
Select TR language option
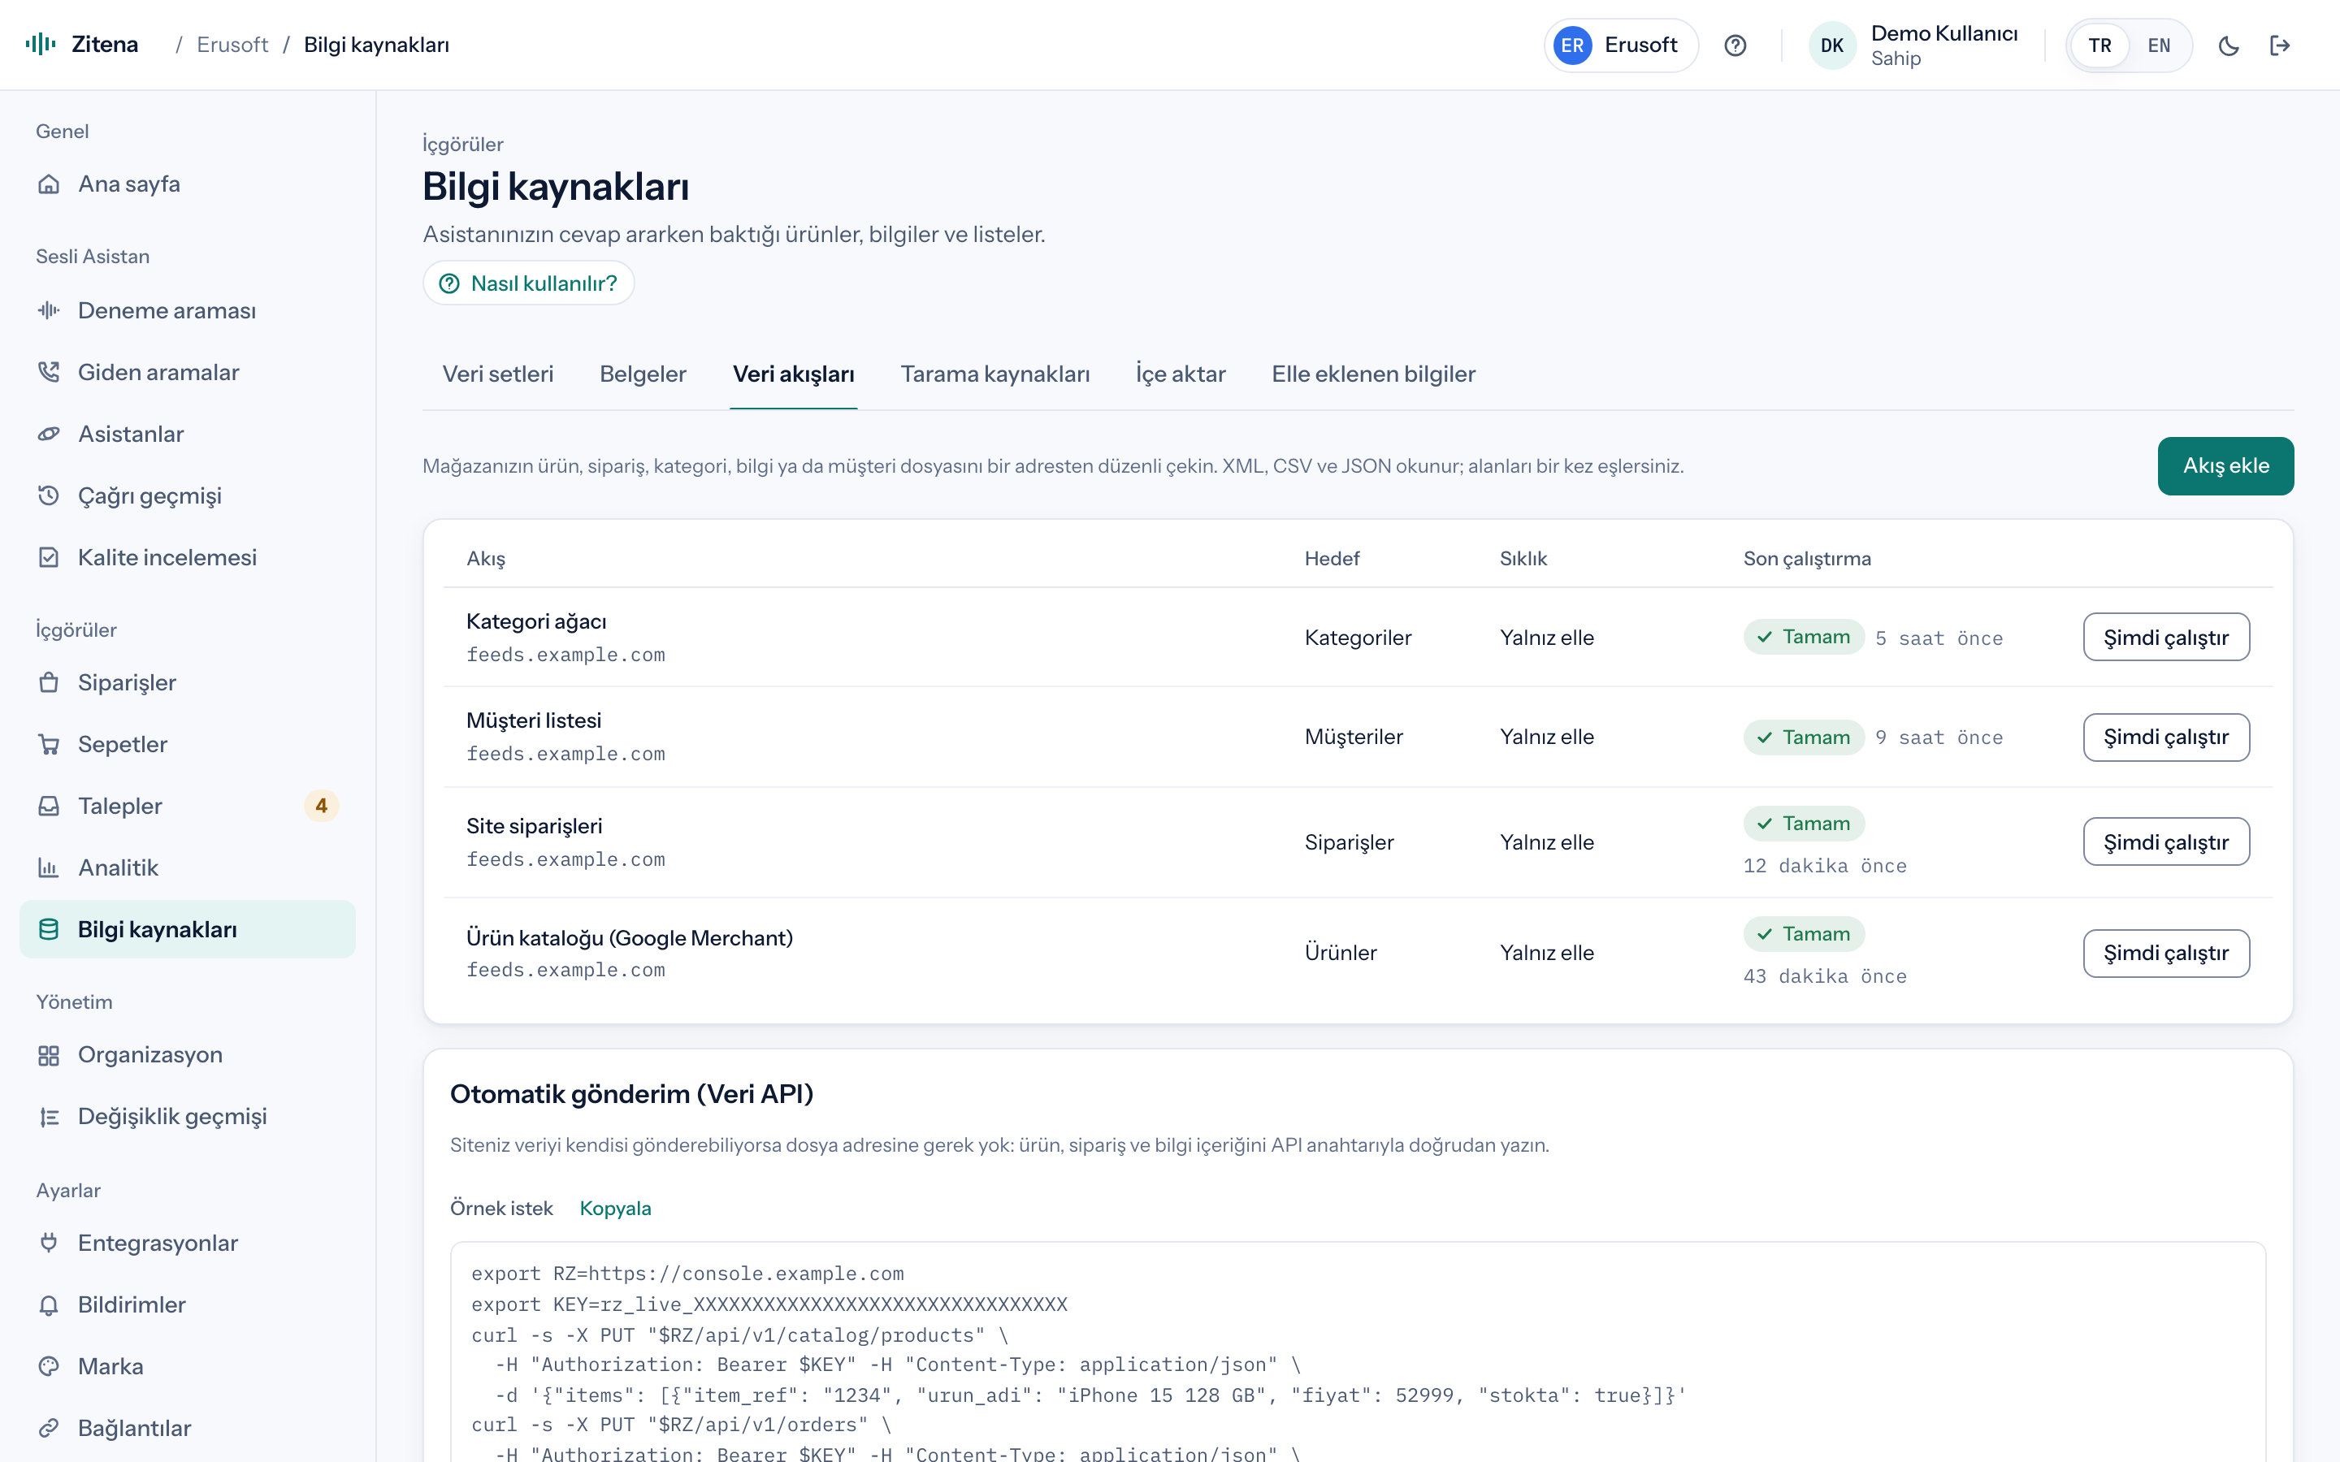coord(2099,45)
